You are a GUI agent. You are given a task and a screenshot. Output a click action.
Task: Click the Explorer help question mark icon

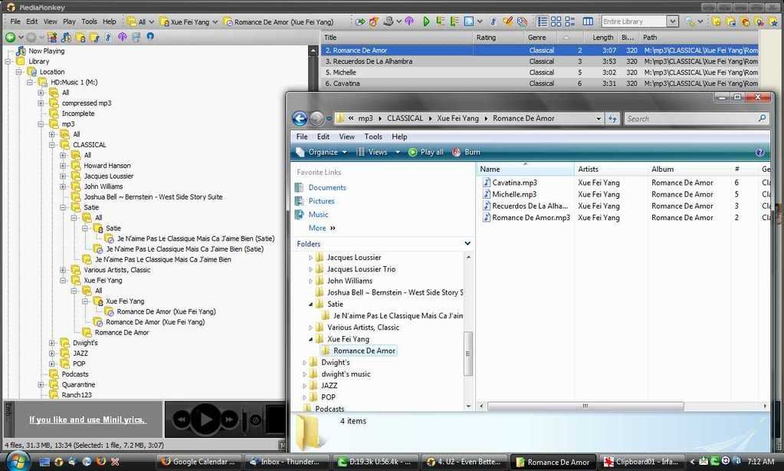coord(760,152)
